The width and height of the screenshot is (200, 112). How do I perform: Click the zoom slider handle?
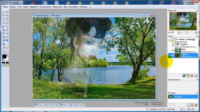pos(187,32)
